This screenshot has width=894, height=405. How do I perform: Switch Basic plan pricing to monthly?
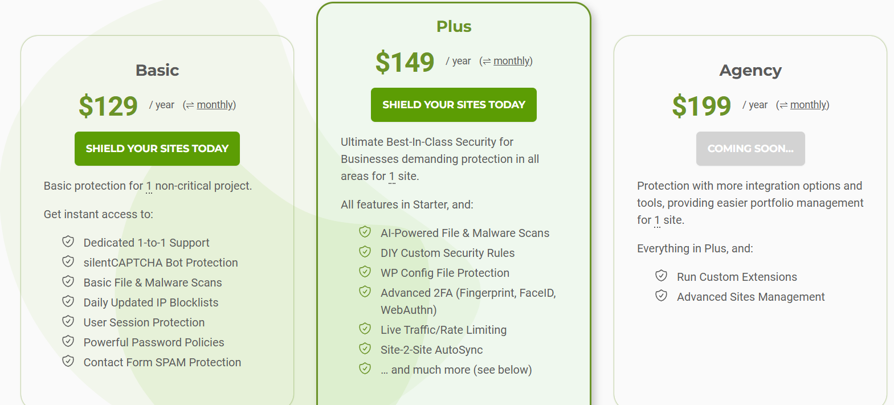pyautogui.click(x=215, y=105)
